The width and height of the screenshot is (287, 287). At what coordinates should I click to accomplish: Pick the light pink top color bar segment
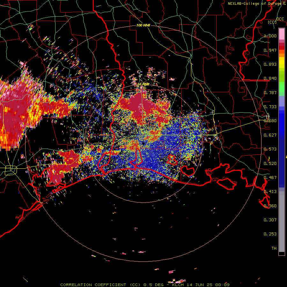tap(282, 34)
